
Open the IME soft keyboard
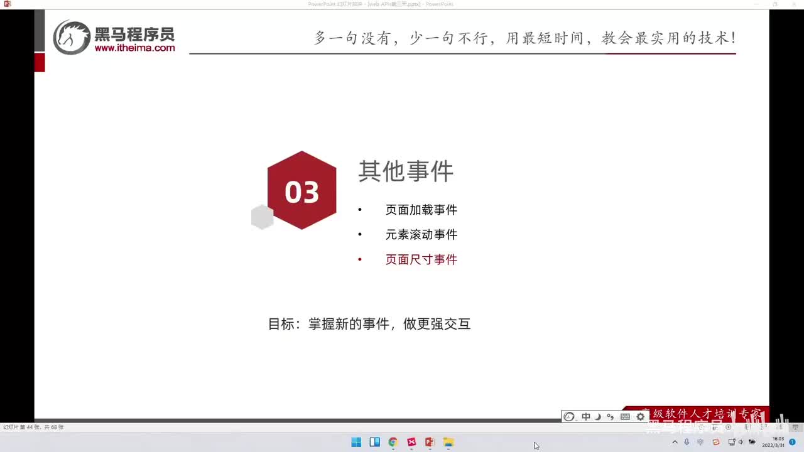pyautogui.click(x=625, y=416)
